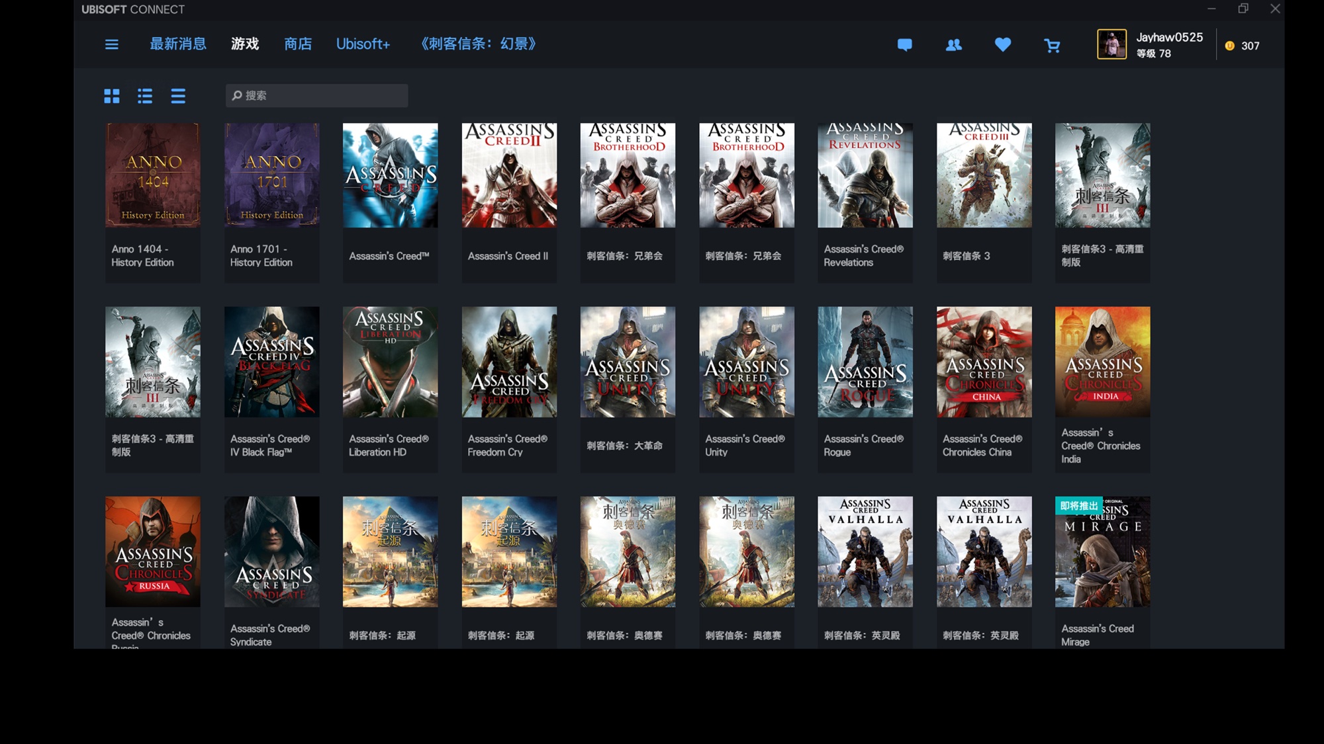
Task: Open 刺客信条 3 game tile
Action: (984, 202)
